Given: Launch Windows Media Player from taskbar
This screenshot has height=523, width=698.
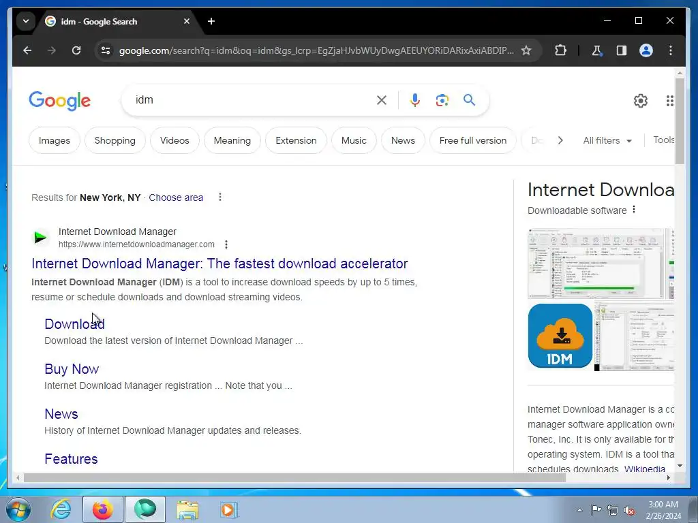Looking at the screenshot, I should pos(228,509).
